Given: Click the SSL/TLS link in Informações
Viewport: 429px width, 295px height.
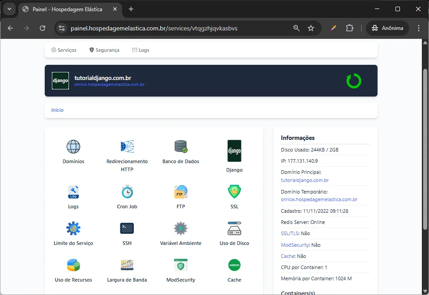Looking at the screenshot, I should coord(289,233).
